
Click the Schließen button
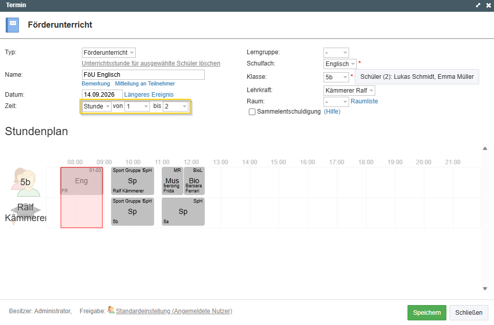tap(468, 312)
